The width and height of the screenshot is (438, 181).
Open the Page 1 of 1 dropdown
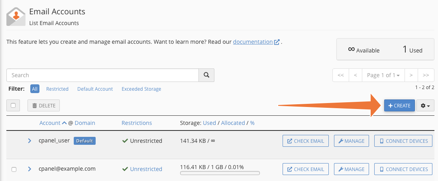coord(383,75)
